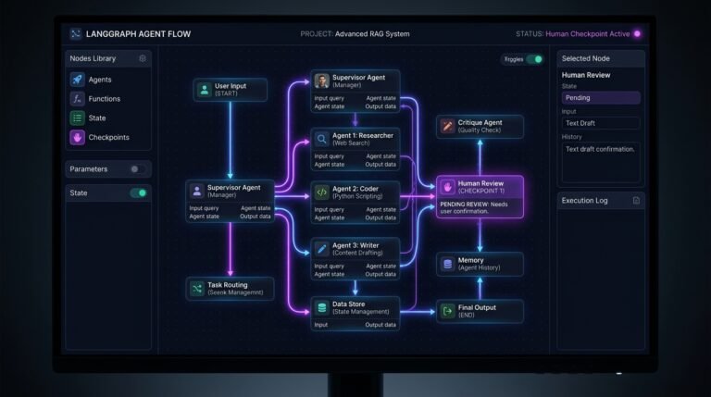Select the Checkpoints hand icon
The image size is (711, 397).
click(x=77, y=137)
